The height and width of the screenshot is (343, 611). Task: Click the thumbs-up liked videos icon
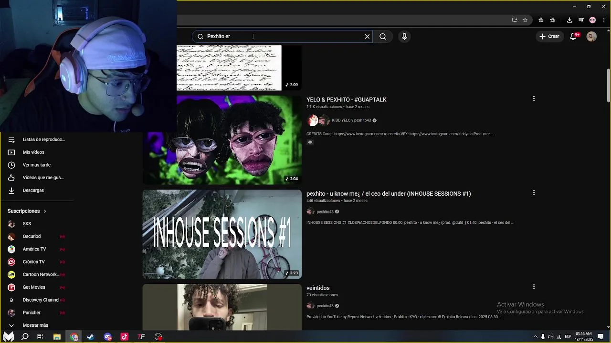[x=11, y=178]
